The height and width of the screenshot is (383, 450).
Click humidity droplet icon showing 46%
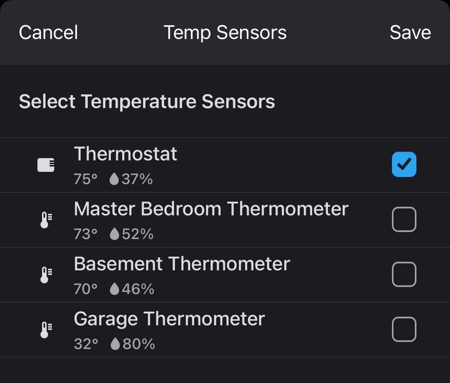coord(114,289)
